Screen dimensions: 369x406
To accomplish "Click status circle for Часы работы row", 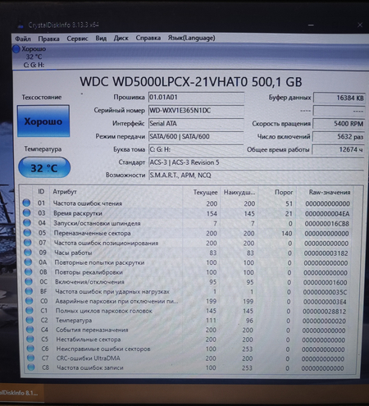I will tap(28, 252).
